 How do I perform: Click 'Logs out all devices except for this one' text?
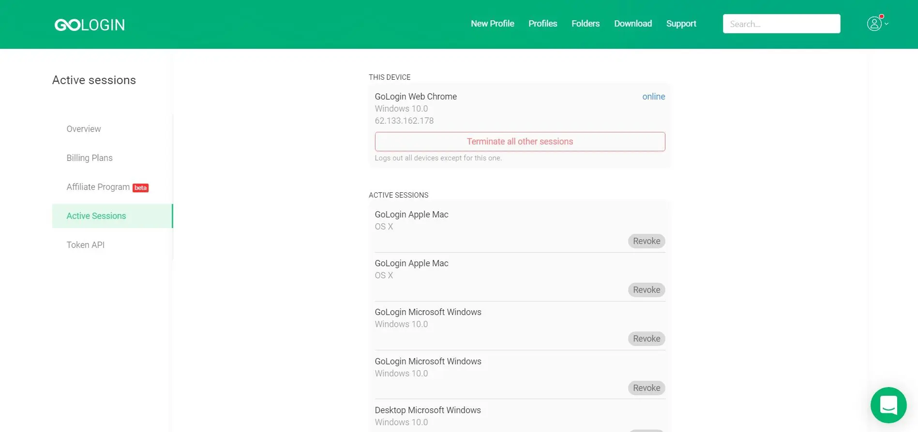(x=438, y=158)
